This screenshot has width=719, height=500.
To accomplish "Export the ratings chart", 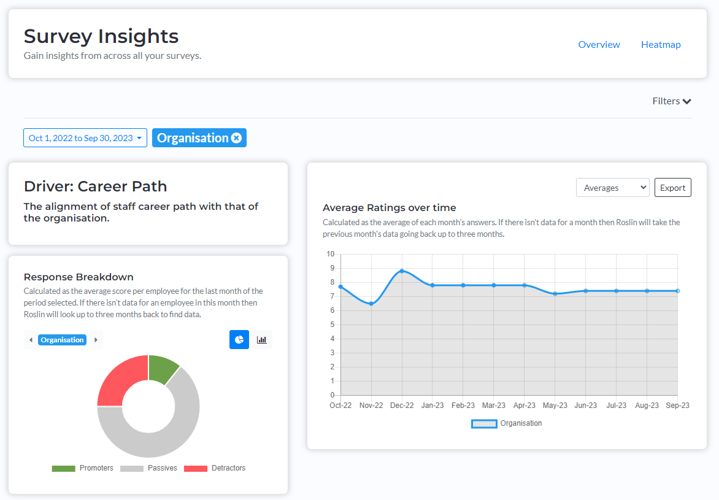I will (x=673, y=188).
